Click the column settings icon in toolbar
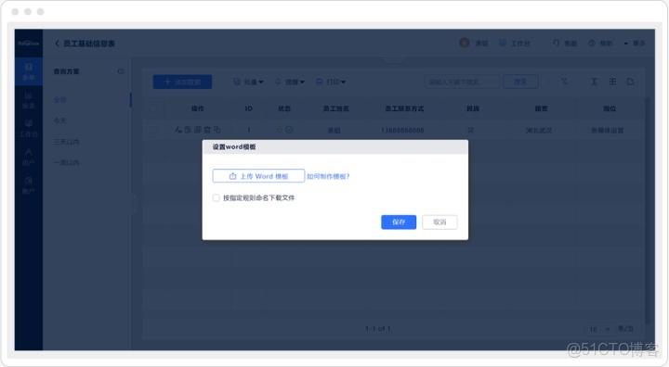The width and height of the screenshot is (669, 367). click(612, 82)
